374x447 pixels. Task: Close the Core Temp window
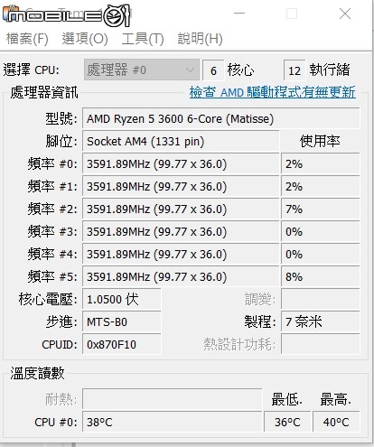click(345, 14)
